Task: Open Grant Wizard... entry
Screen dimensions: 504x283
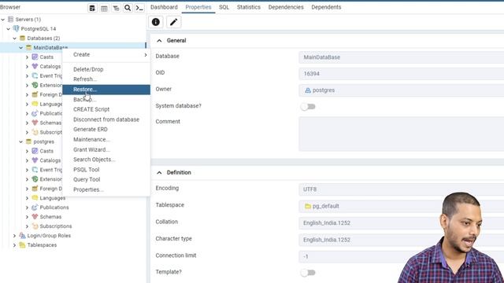Action: [106, 149]
